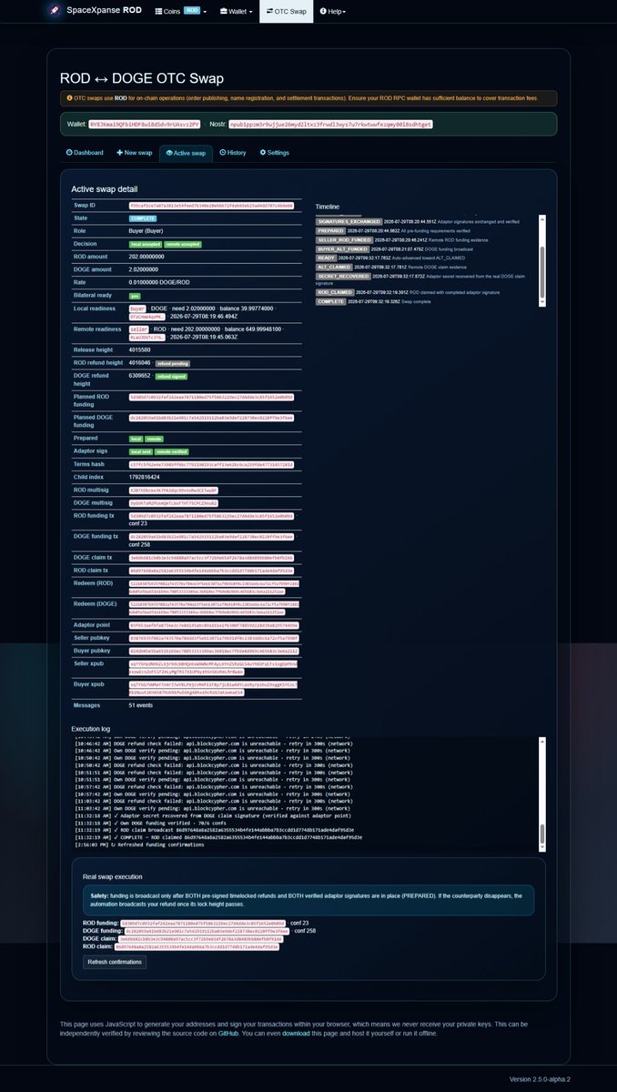Click the ROD multisig address
The width and height of the screenshot is (617, 1092).
pos(173,489)
